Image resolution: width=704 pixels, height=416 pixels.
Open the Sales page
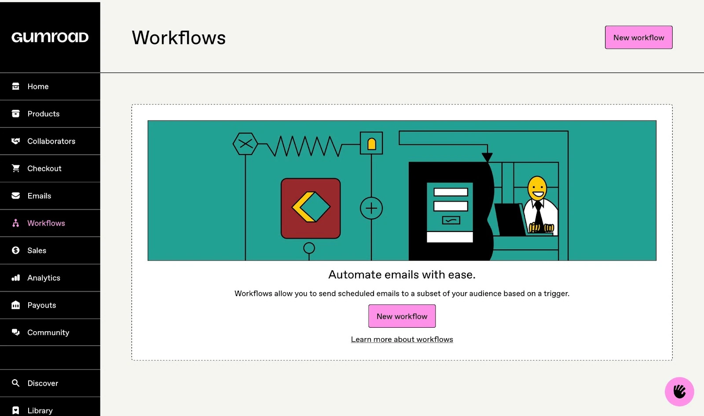[50, 250]
